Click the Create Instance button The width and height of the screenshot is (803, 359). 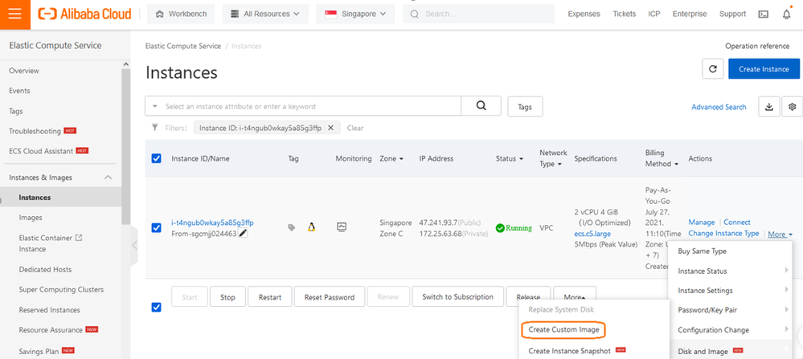763,69
